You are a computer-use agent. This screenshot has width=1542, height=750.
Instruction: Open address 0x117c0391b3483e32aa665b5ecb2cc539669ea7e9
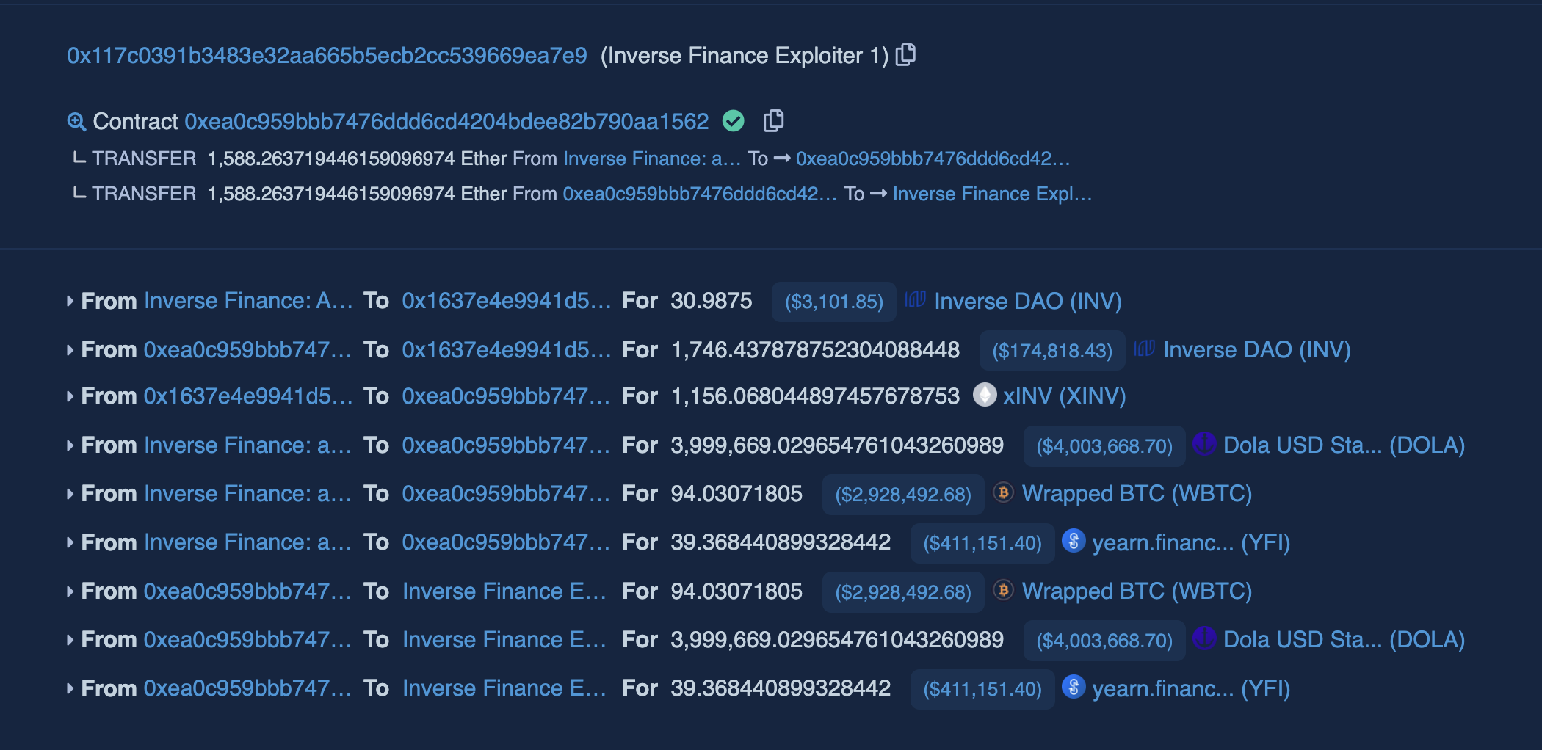327,56
